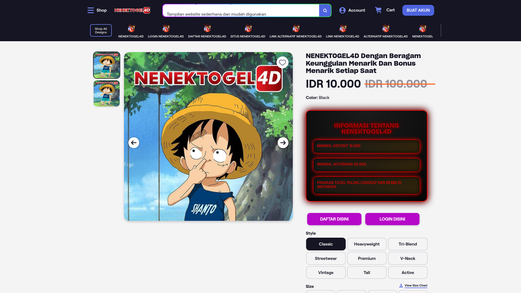Click icon above LINK NENEKTOGEL4D category
This screenshot has width=521, height=293.
click(x=343, y=28)
